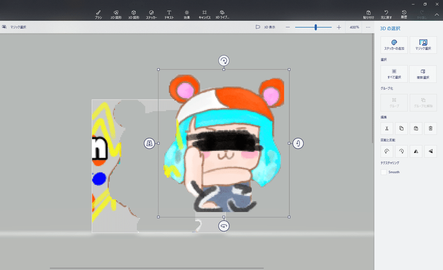The image size is (443, 270).
Task: Click the bottom X-axis rotation handle
Action: pyautogui.click(x=224, y=226)
